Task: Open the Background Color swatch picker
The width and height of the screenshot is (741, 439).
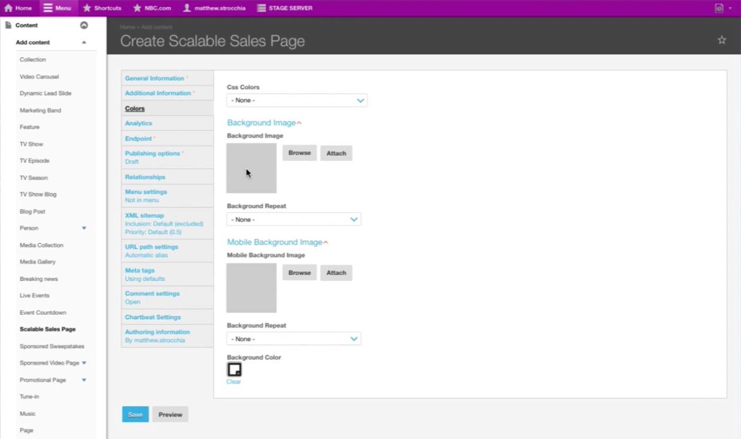Action: tap(234, 369)
